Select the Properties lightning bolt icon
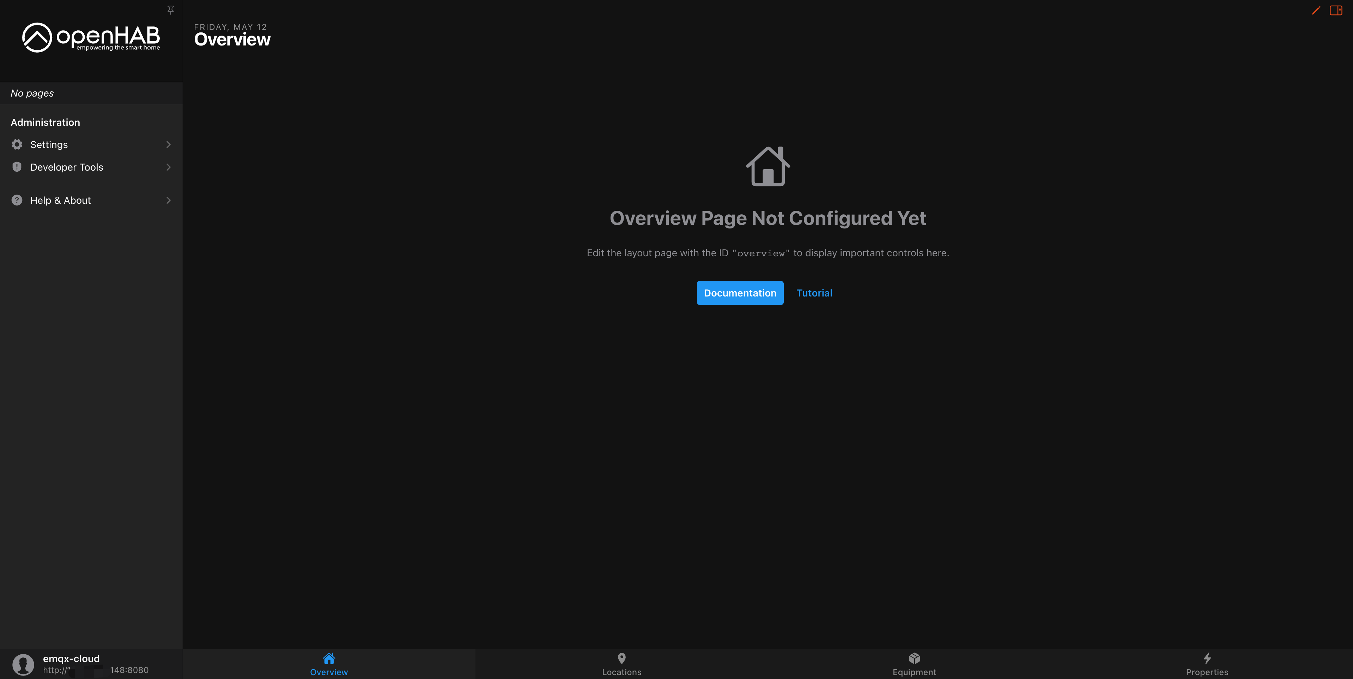1353x679 pixels. click(1207, 658)
